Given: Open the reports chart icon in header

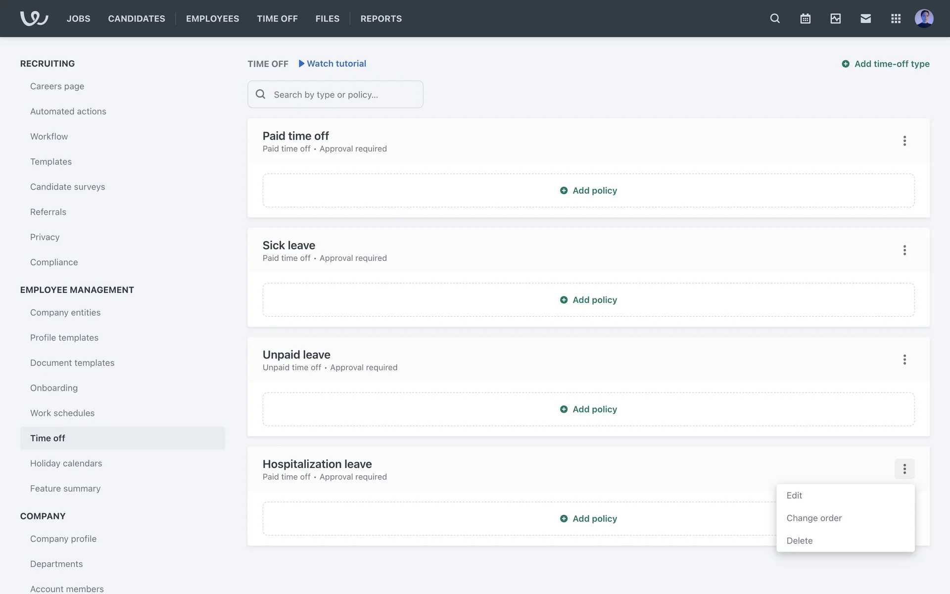Looking at the screenshot, I should (x=835, y=18).
